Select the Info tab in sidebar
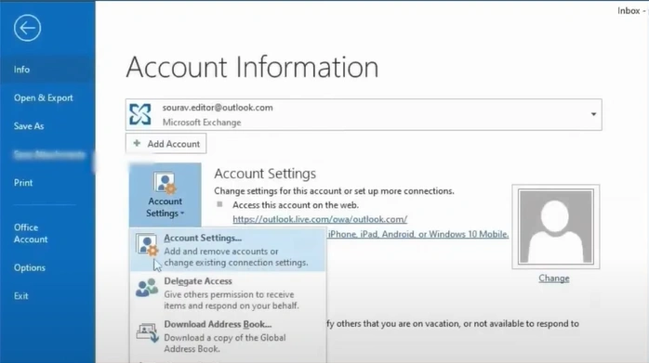 (47, 70)
